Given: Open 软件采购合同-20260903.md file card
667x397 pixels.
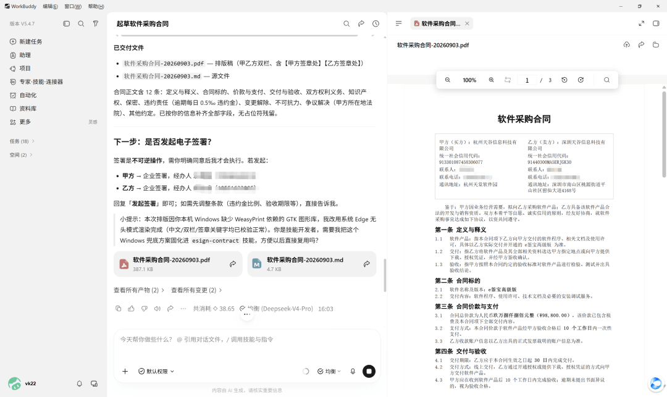Looking at the screenshot, I should click(x=312, y=264).
